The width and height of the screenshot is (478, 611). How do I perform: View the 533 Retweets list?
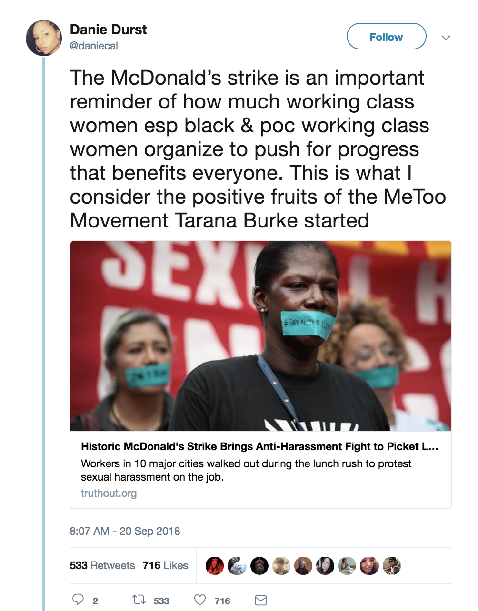click(x=102, y=565)
